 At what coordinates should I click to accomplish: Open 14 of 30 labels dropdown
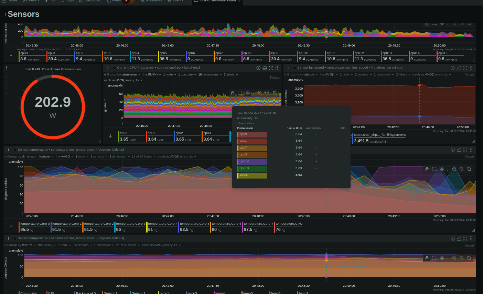coord(143,156)
